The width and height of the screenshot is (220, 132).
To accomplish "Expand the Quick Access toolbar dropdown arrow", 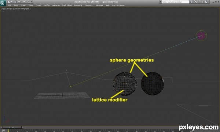I will click(x=32, y=2).
